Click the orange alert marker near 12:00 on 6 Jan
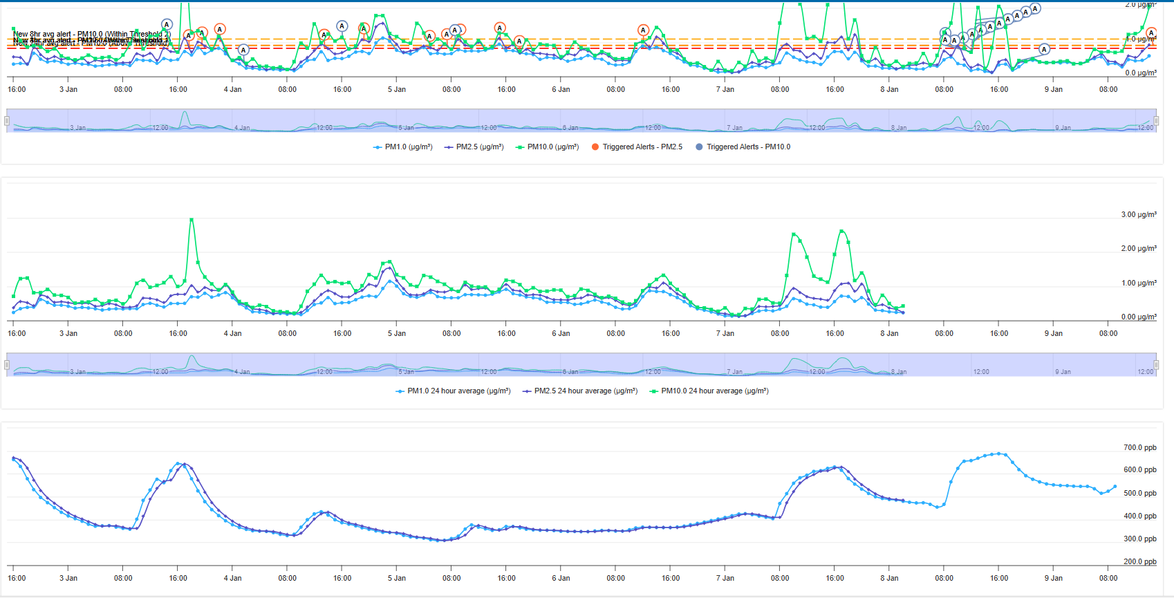1174x598 pixels. tap(643, 30)
